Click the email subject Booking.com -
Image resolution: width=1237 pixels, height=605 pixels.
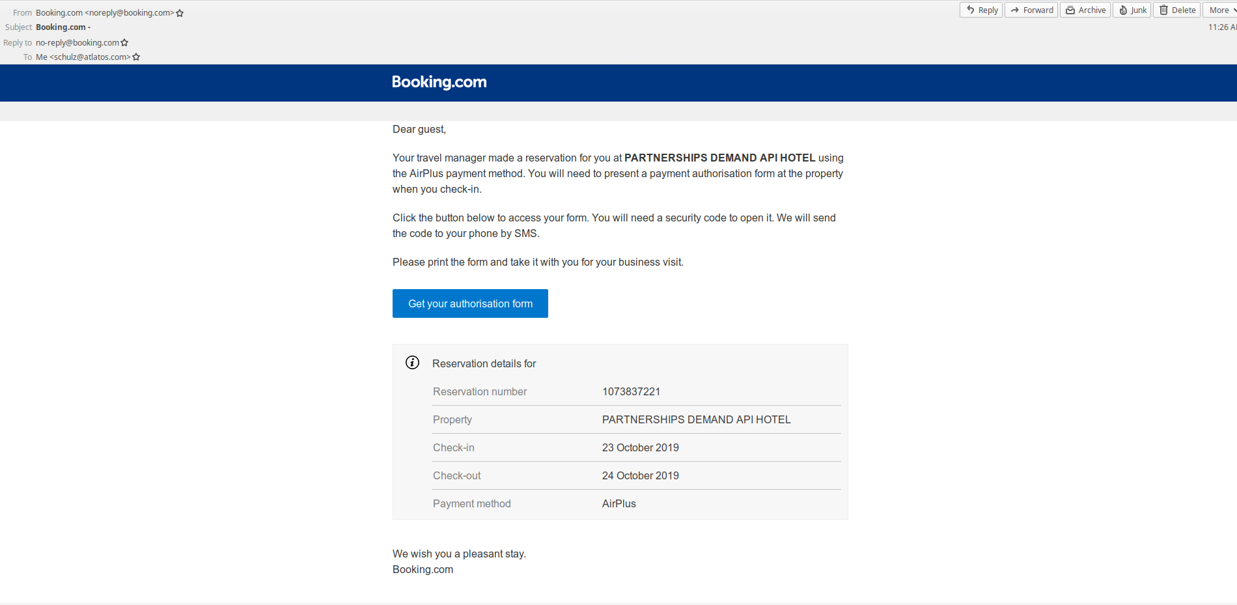click(x=63, y=27)
